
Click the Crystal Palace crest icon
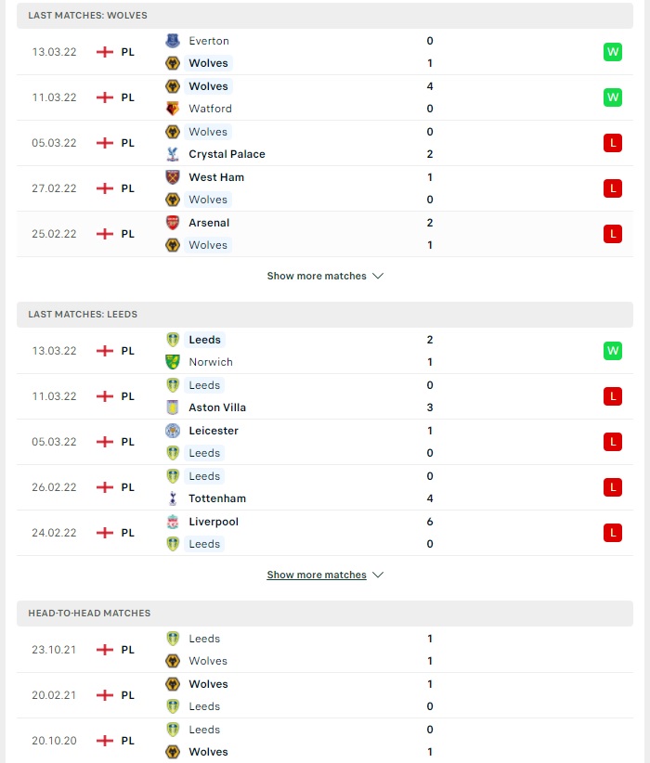173,154
